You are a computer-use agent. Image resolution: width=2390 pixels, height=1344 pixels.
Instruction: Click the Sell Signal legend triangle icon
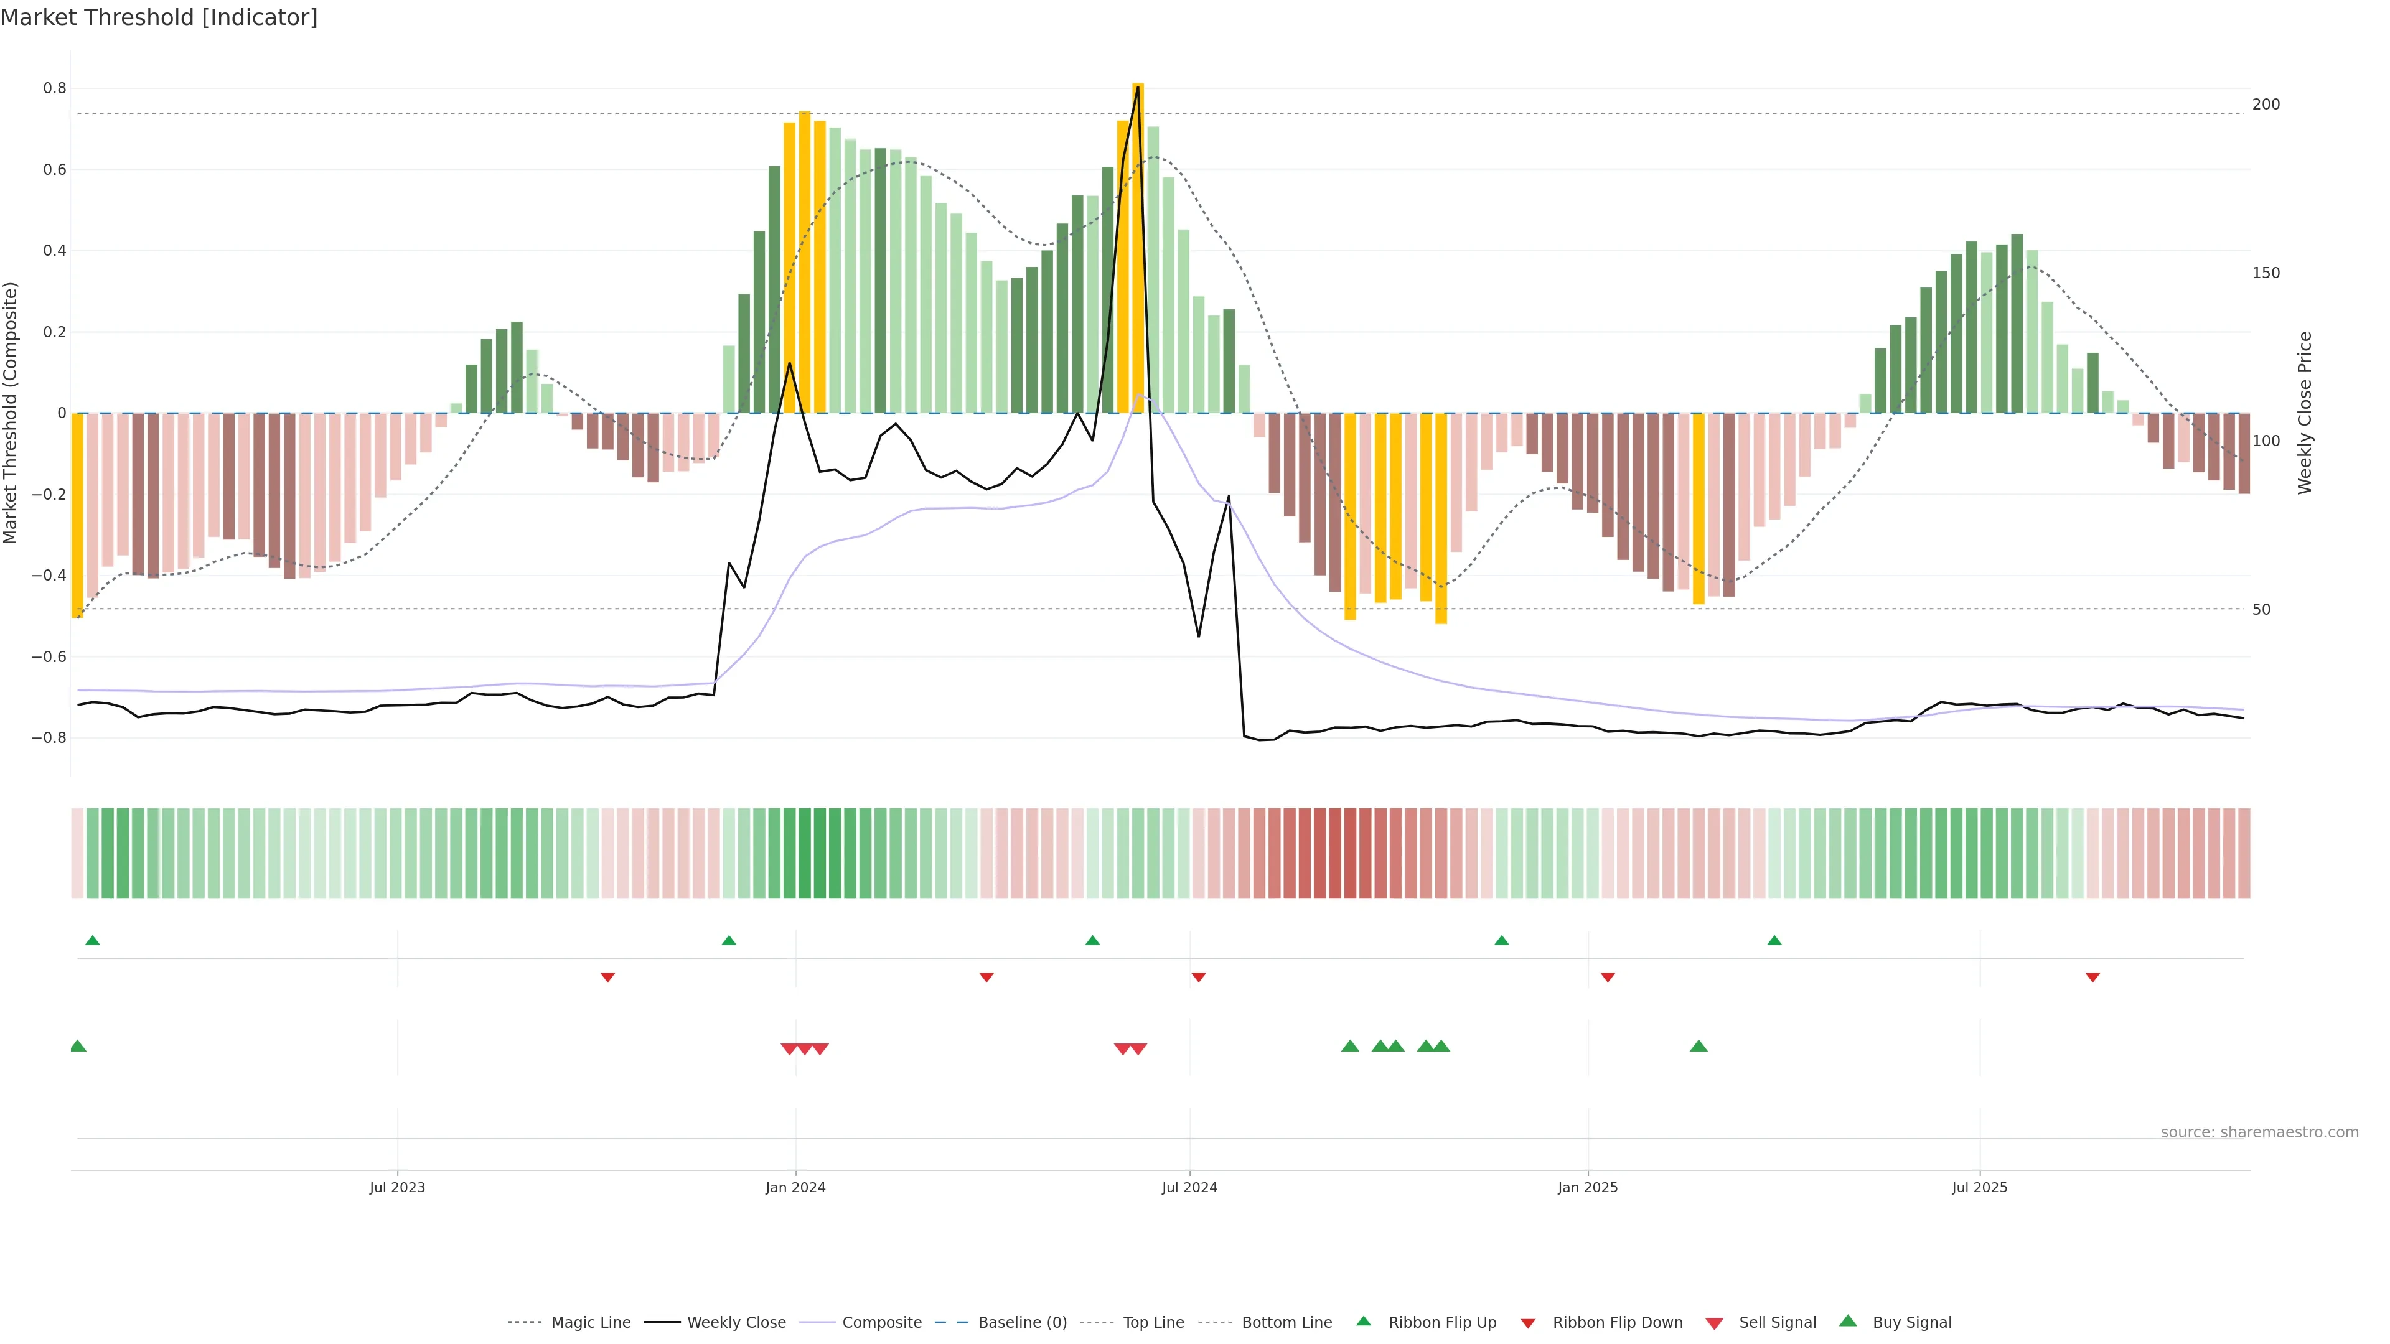pos(1715,1323)
